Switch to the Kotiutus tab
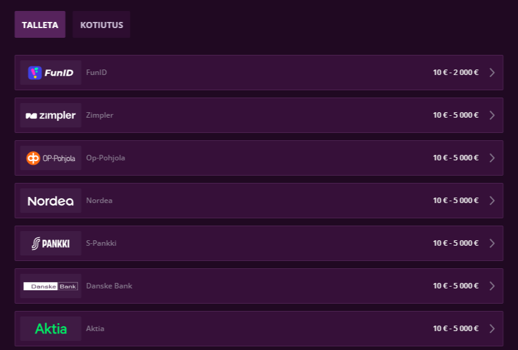This screenshot has height=350, width=518. coord(101,25)
